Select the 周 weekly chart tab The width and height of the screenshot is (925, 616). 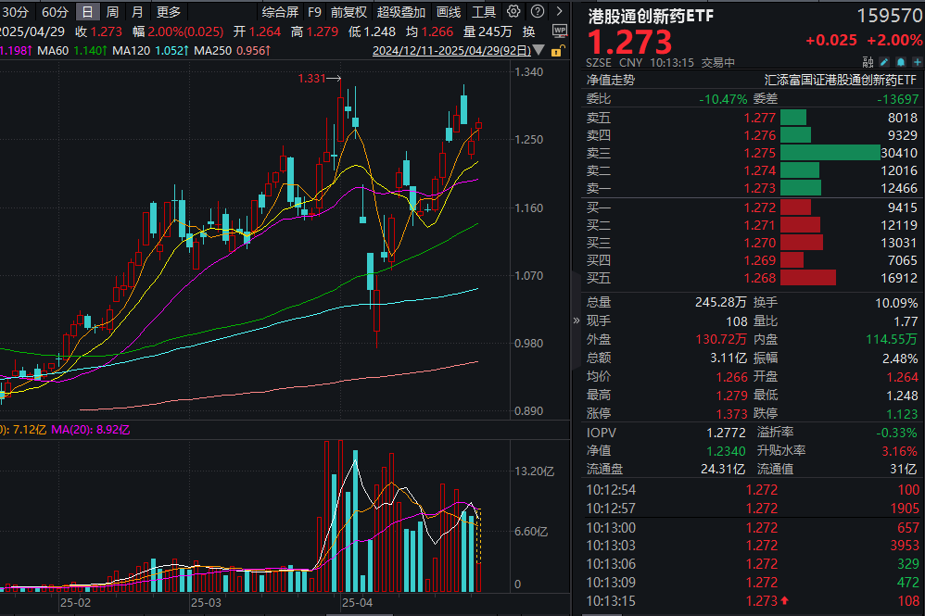(112, 12)
